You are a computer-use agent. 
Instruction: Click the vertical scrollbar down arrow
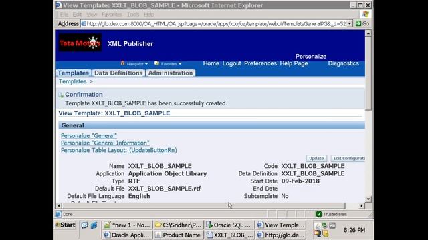368,199
